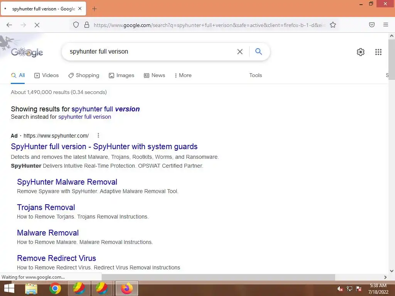Open a new browser tab
The image size is (395, 296).
click(94, 9)
